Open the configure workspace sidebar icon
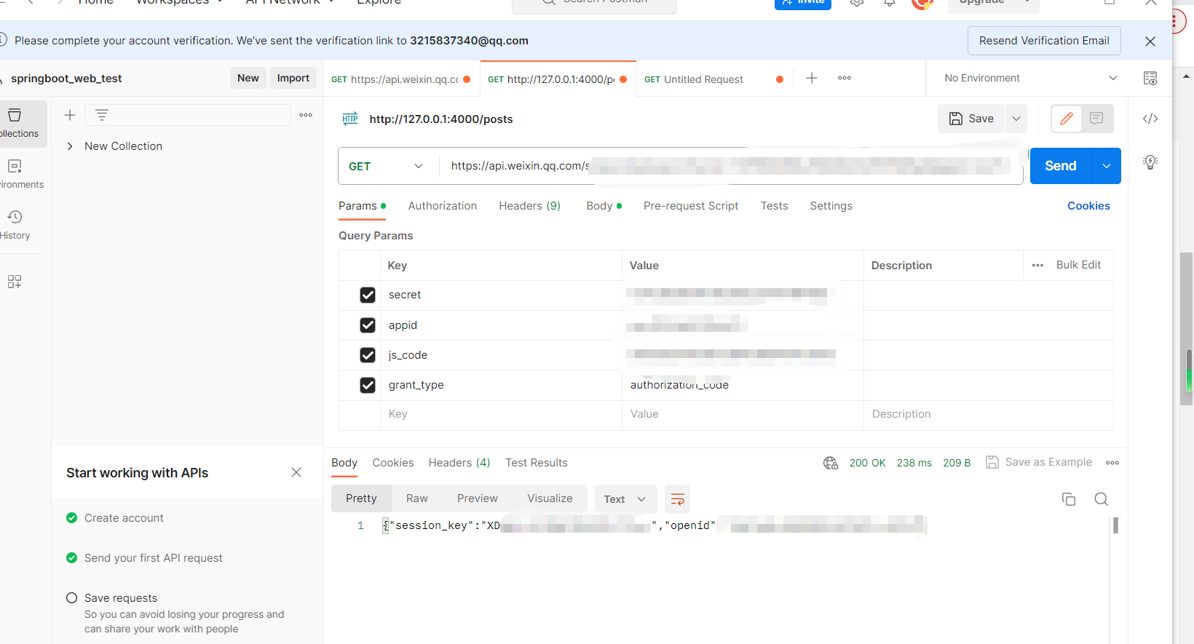This screenshot has width=1194, height=644. [x=15, y=282]
